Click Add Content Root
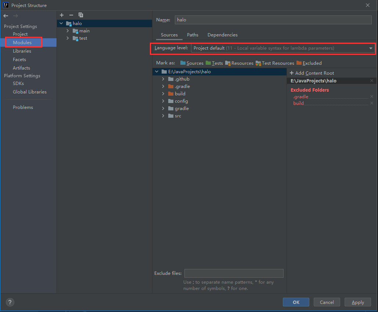The width and height of the screenshot is (378, 312). pos(312,73)
